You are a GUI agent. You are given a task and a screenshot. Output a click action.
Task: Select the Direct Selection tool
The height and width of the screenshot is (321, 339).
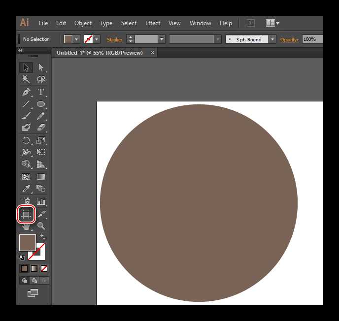coord(40,67)
